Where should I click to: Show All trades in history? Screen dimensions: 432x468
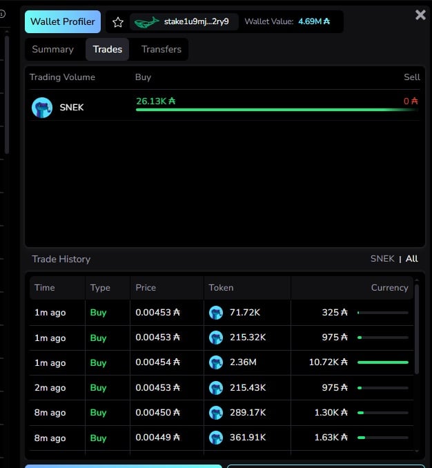click(412, 259)
